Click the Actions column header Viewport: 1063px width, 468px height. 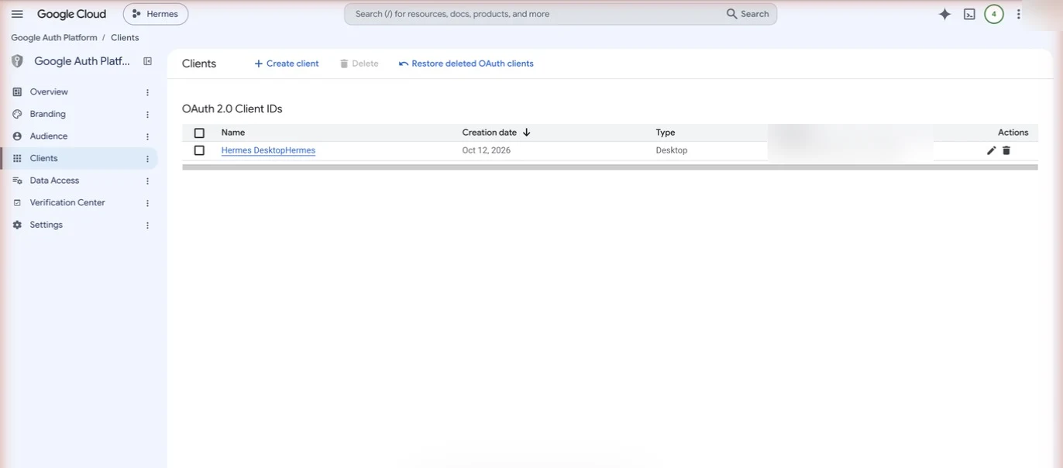pyautogui.click(x=1013, y=132)
